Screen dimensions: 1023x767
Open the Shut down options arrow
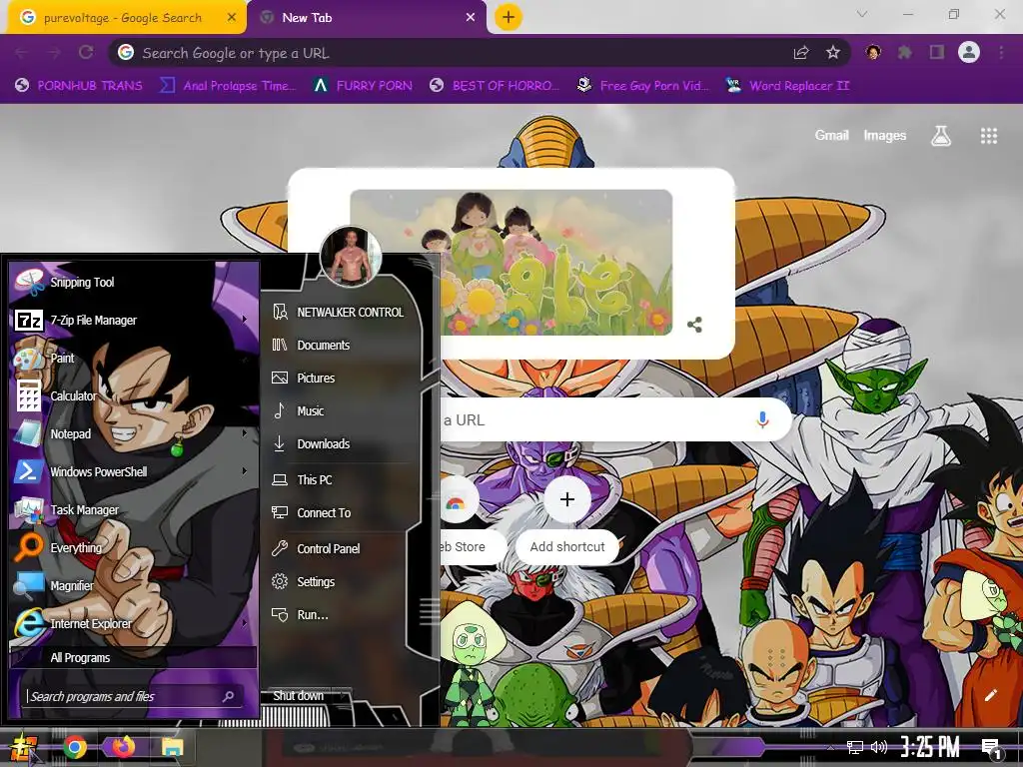344,696
